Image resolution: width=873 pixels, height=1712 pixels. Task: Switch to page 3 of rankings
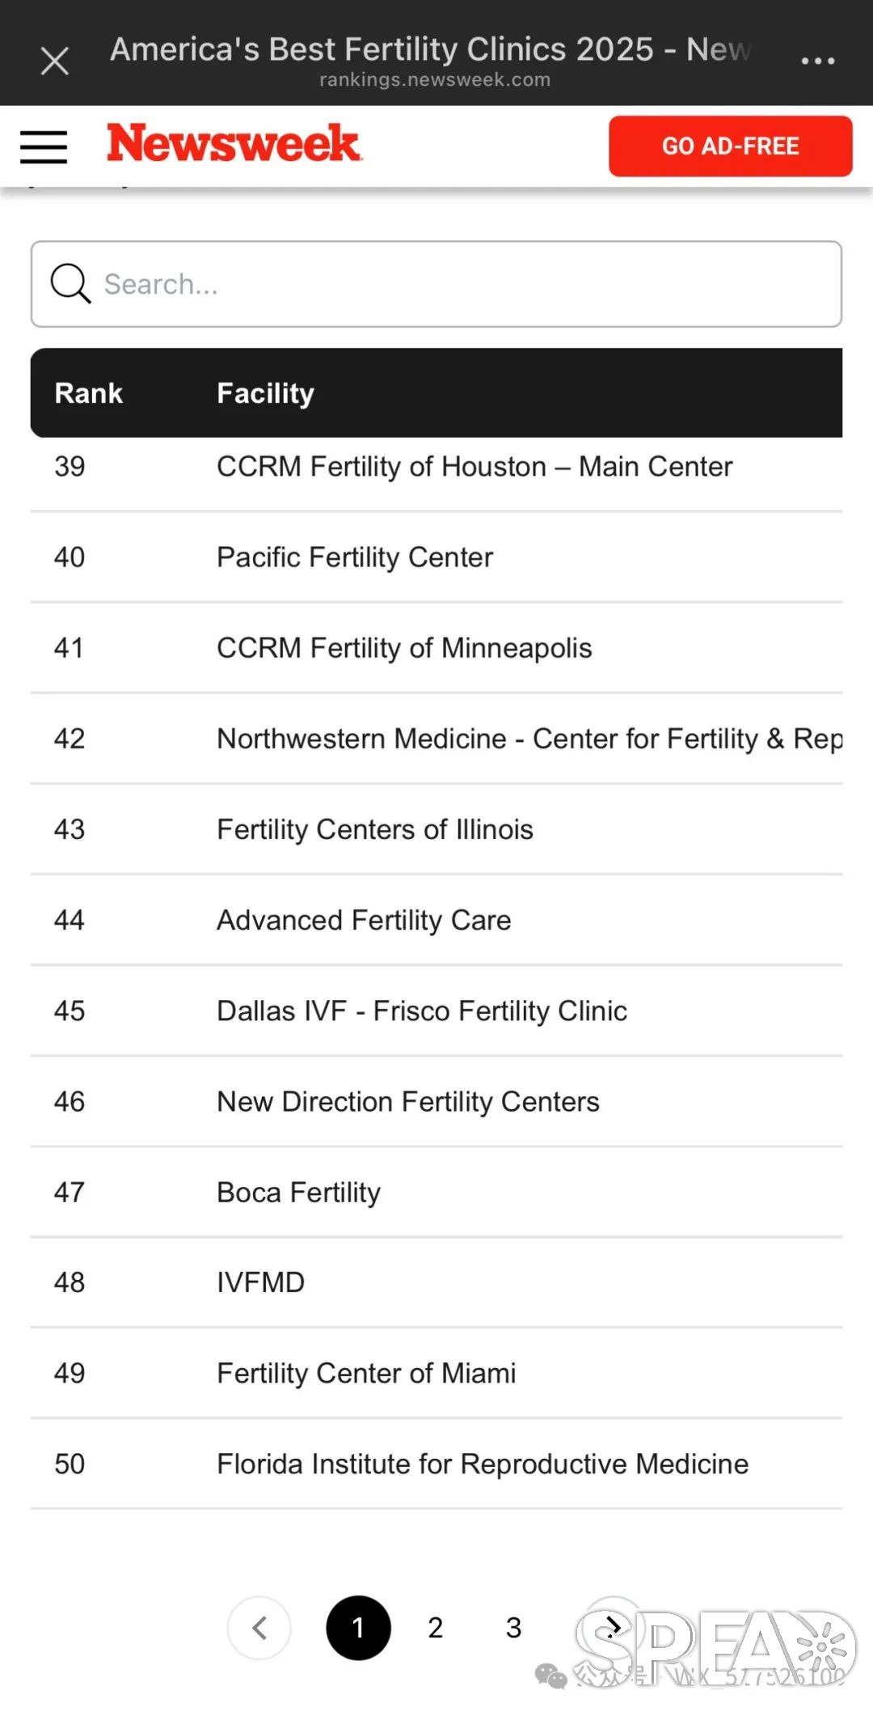click(514, 1627)
